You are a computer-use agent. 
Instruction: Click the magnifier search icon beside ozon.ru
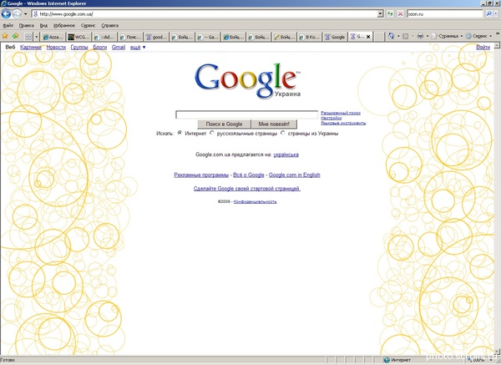[488, 13]
